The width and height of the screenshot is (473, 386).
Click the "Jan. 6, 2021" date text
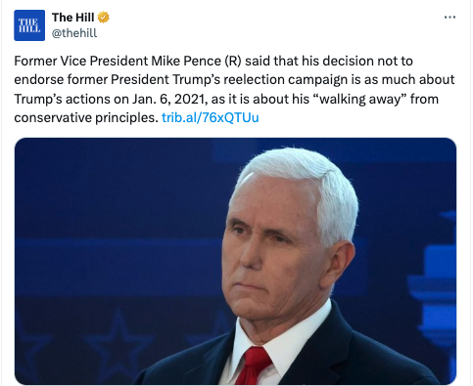pos(169,99)
